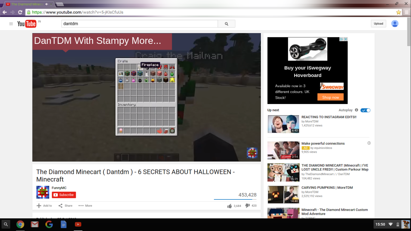The width and height of the screenshot is (411, 231).
Task: Mute the tab using its speaker icon
Action: tap(47, 4)
